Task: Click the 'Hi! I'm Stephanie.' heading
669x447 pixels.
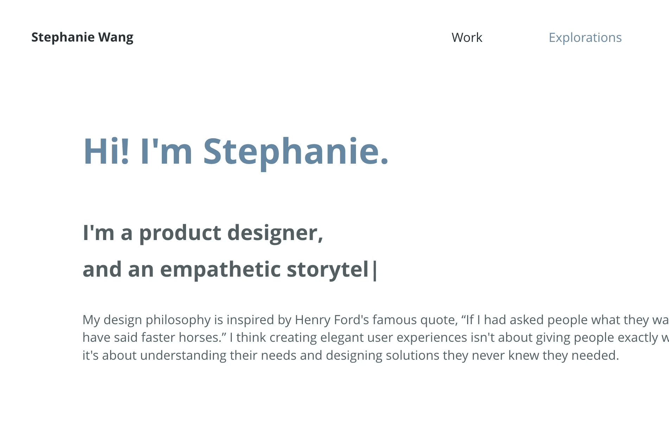Action: point(236,151)
